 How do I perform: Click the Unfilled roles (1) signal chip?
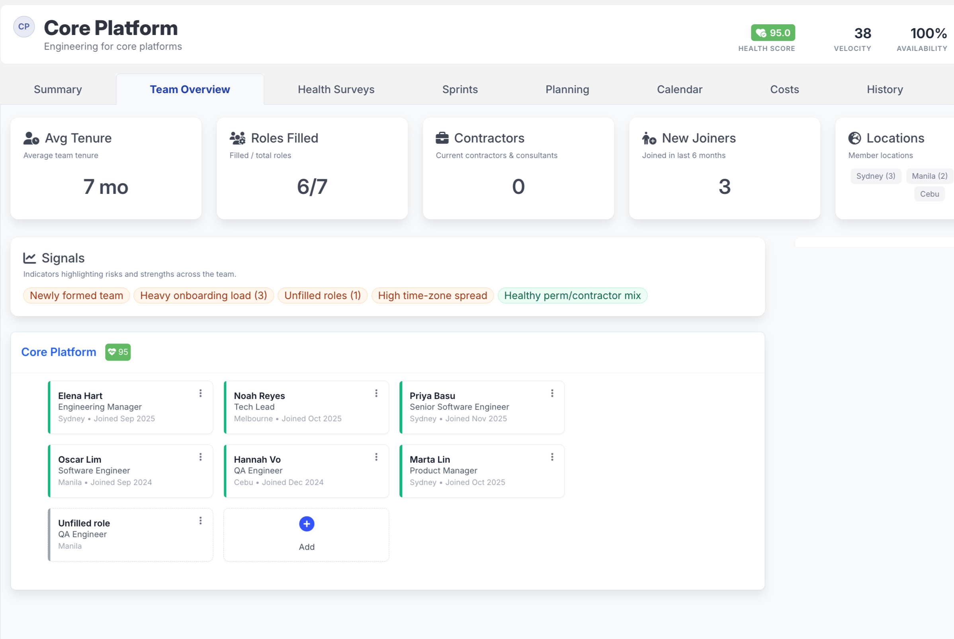point(323,295)
